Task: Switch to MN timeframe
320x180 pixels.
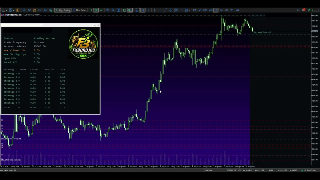Action: (x=237, y=10)
